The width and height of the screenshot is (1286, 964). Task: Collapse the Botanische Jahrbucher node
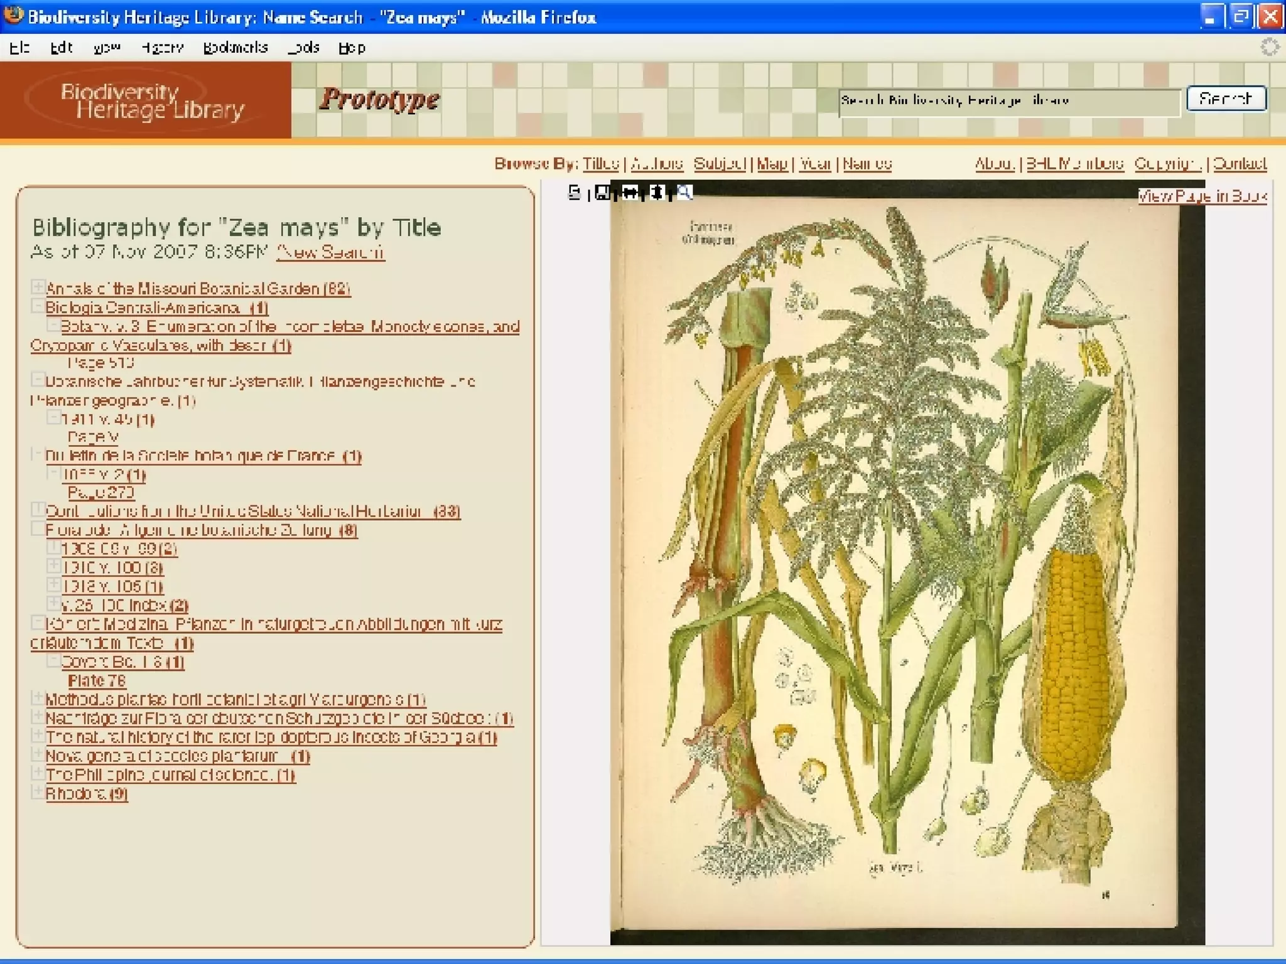coord(38,380)
